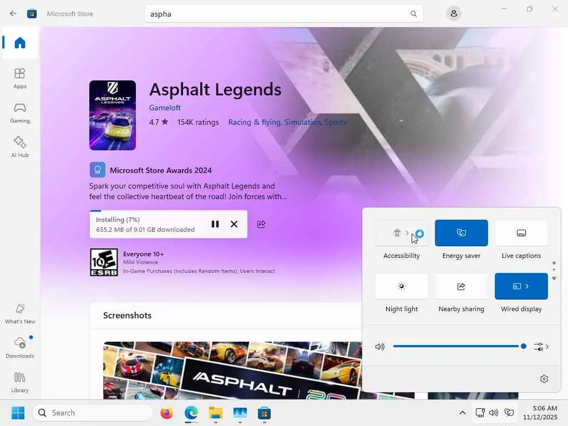This screenshot has height=426, width=568.
Task: Switch to the Apps section
Action: point(20,78)
